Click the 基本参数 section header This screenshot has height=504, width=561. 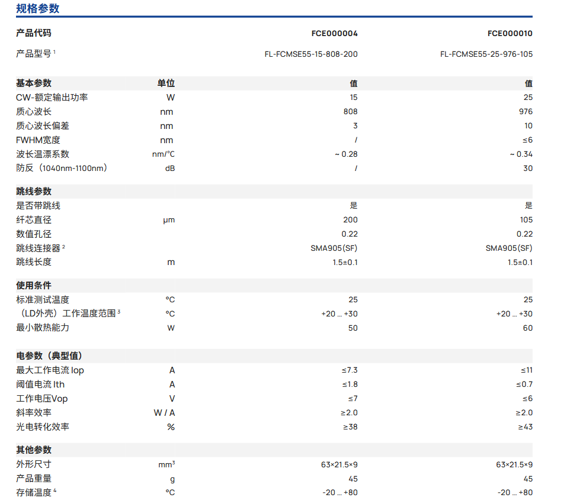coord(34,83)
